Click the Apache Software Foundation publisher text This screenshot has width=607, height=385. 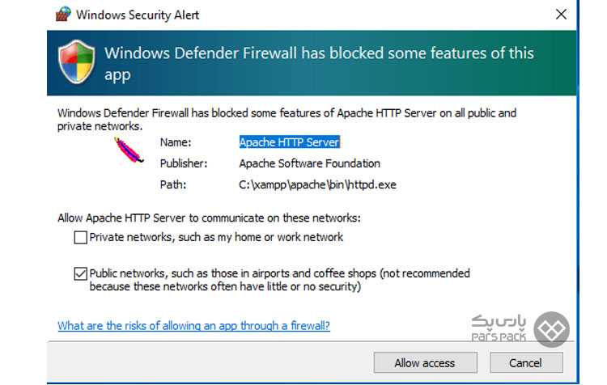point(309,163)
